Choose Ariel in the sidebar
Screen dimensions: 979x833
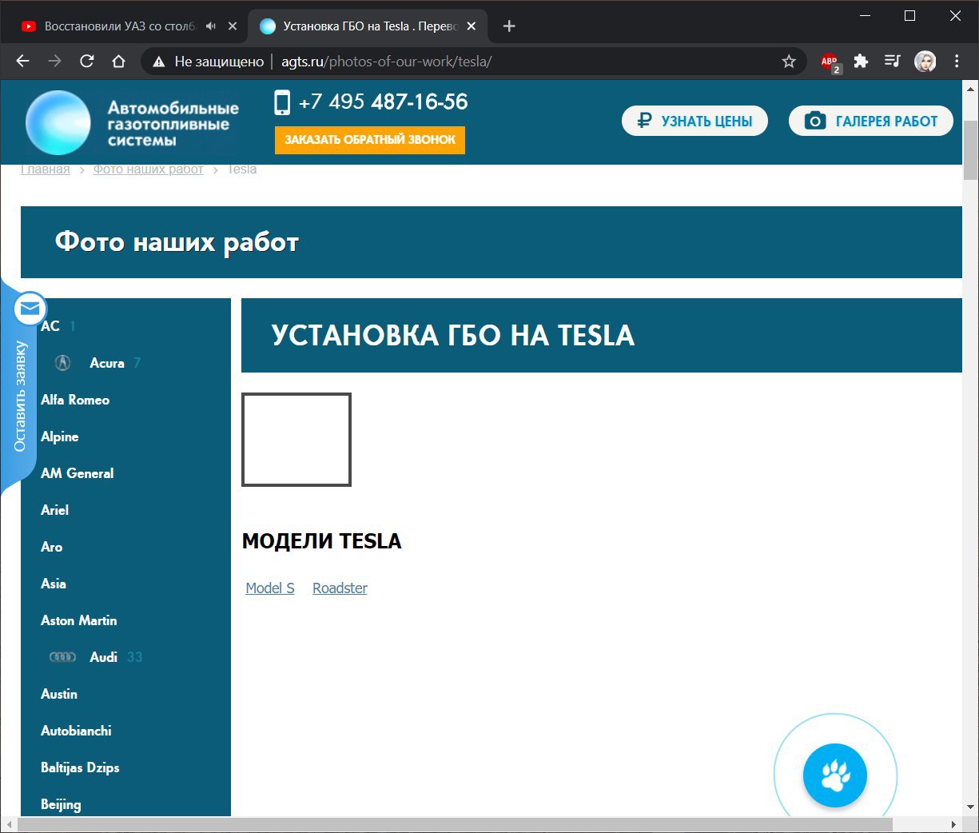coord(54,510)
